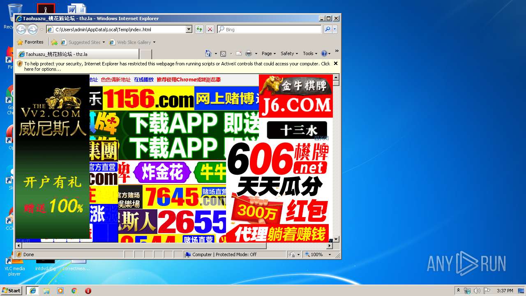Screen dimensions: 526x296
Task: Open Google Chrome taskbar icon
Action: [74, 291]
